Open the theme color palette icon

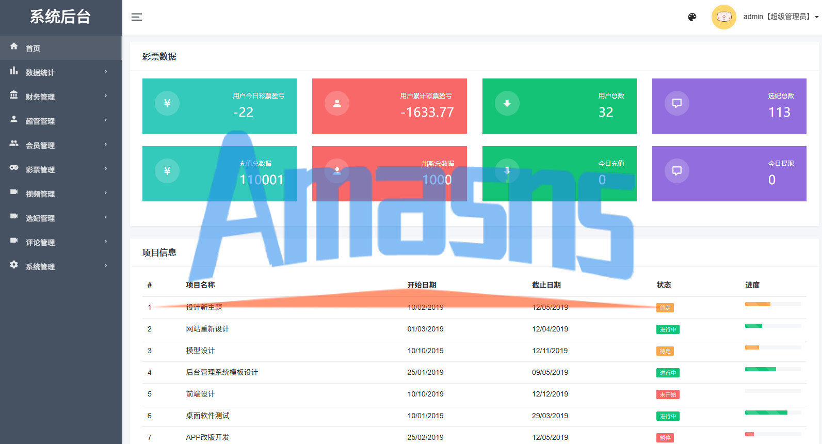(692, 17)
